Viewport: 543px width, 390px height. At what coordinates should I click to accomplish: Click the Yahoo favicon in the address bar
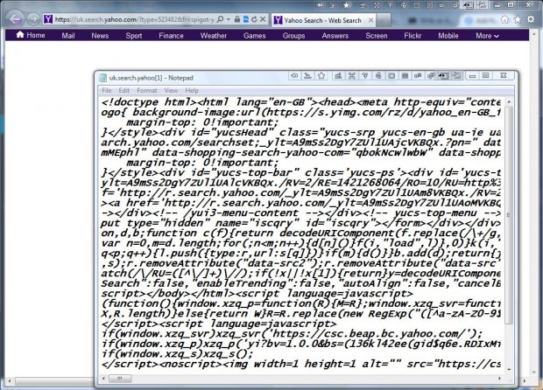click(x=48, y=19)
